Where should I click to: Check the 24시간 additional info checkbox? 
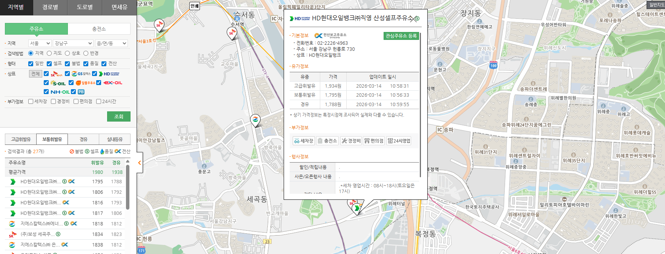98,102
